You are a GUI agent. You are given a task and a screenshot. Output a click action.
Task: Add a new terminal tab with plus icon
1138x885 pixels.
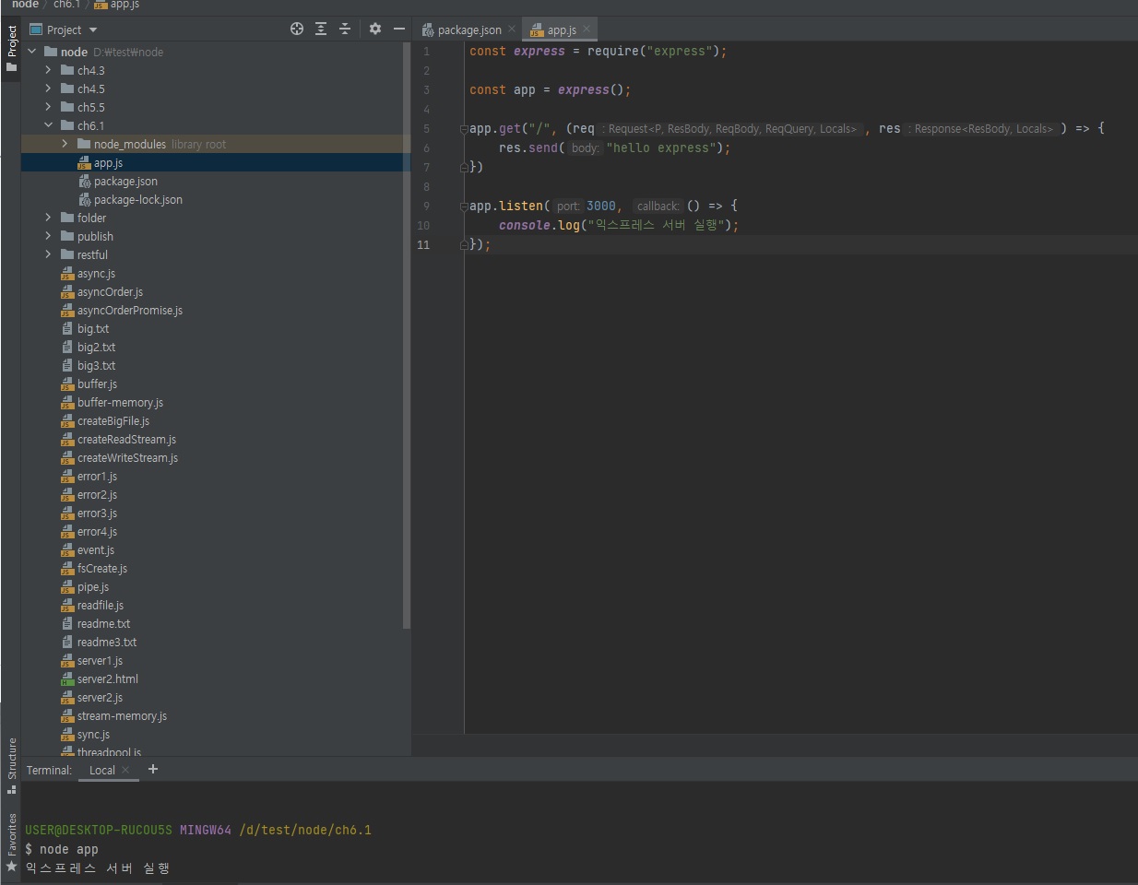pos(153,770)
